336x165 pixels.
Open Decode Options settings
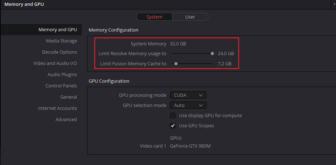60,52
